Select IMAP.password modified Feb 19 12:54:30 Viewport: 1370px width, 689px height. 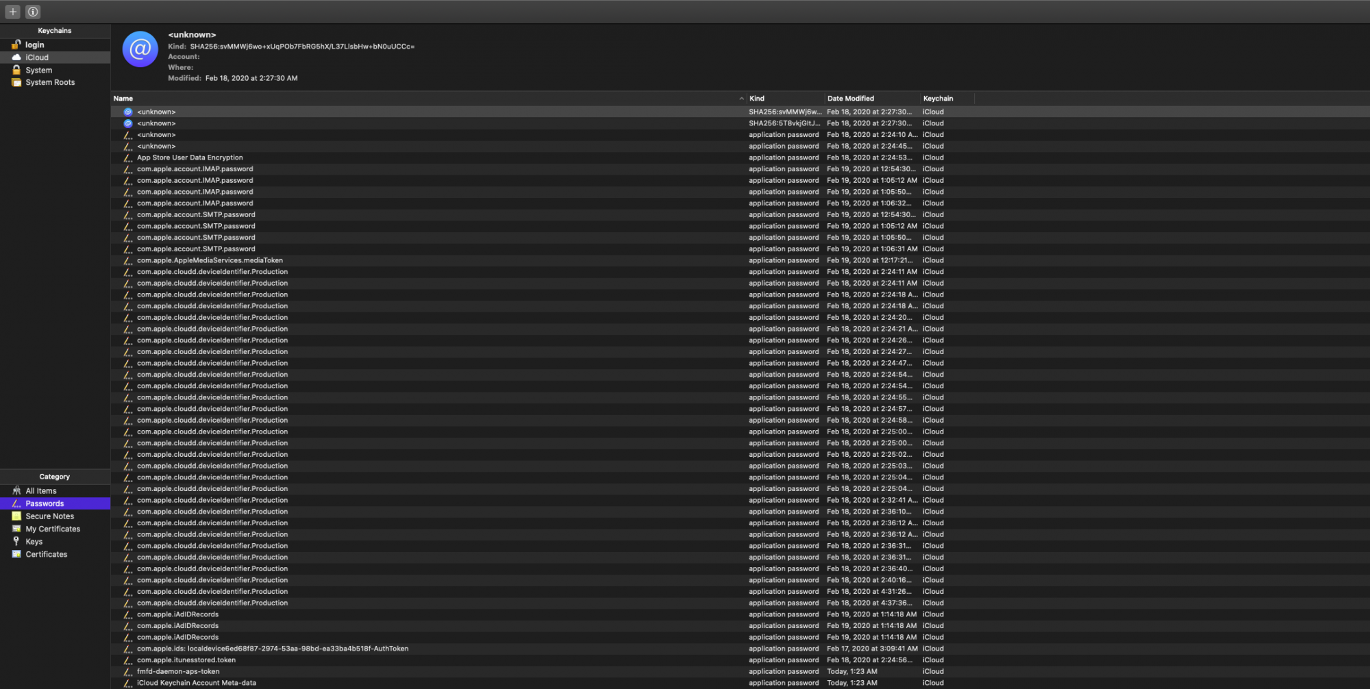[x=740, y=169]
